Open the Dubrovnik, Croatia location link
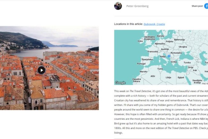The width and height of the screenshot is (208, 139). click(x=154, y=24)
